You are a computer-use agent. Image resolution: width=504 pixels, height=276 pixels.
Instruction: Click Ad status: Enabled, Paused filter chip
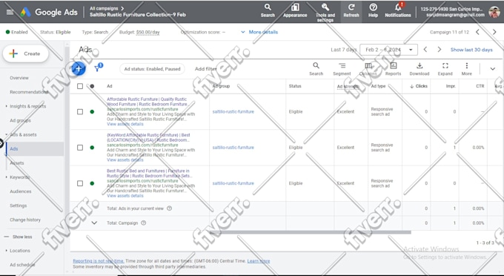[152, 69]
